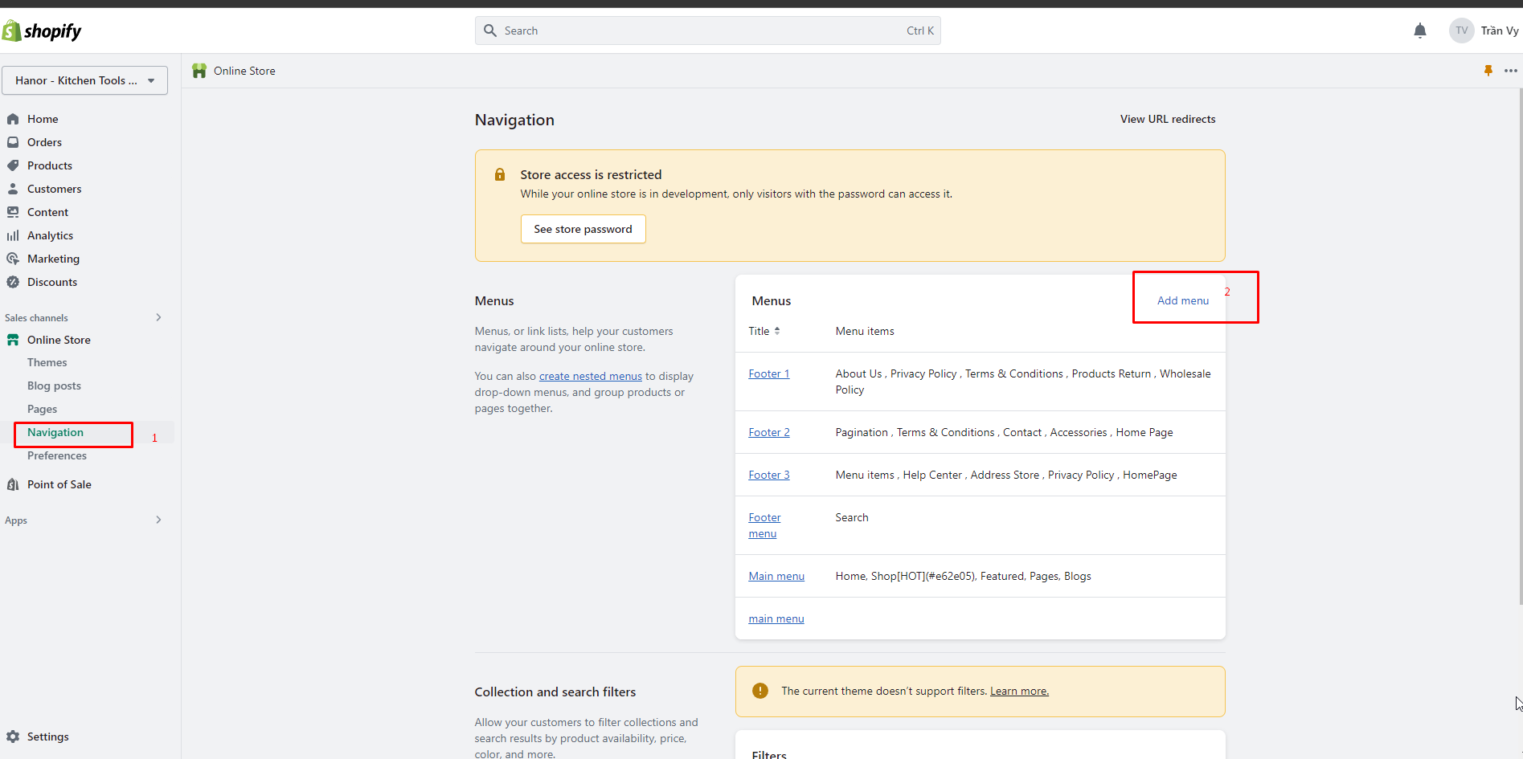This screenshot has height=759, width=1523.
Task: Open the notifications bell
Action: pyautogui.click(x=1420, y=31)
